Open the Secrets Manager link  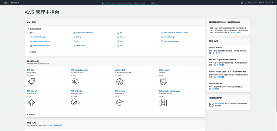[x=170, y=37]
